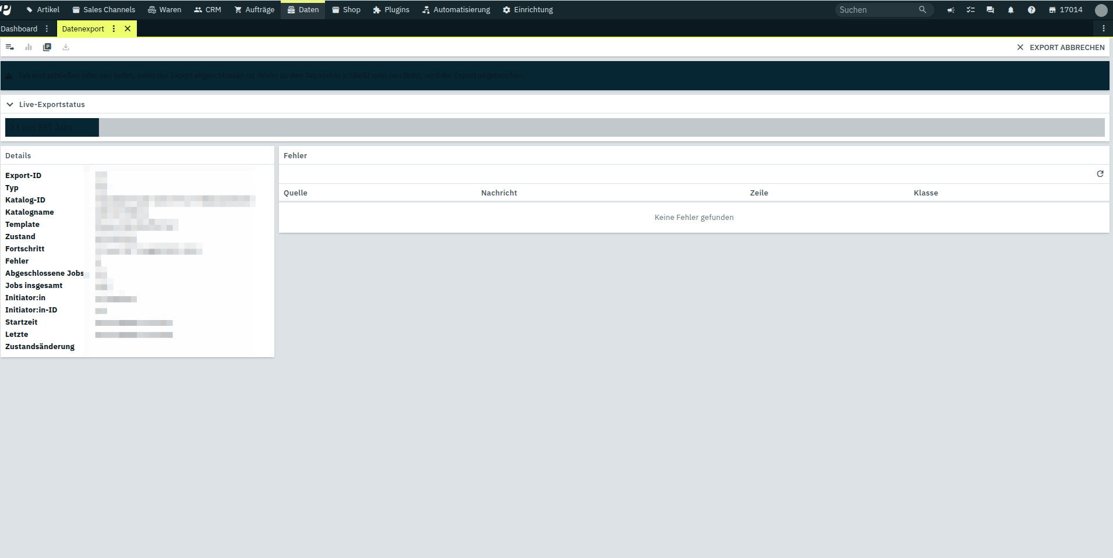Click Export abbrechen button
Viewport: 1113px width, 558px height.
pyautogui.click(x=1061, y=48)
